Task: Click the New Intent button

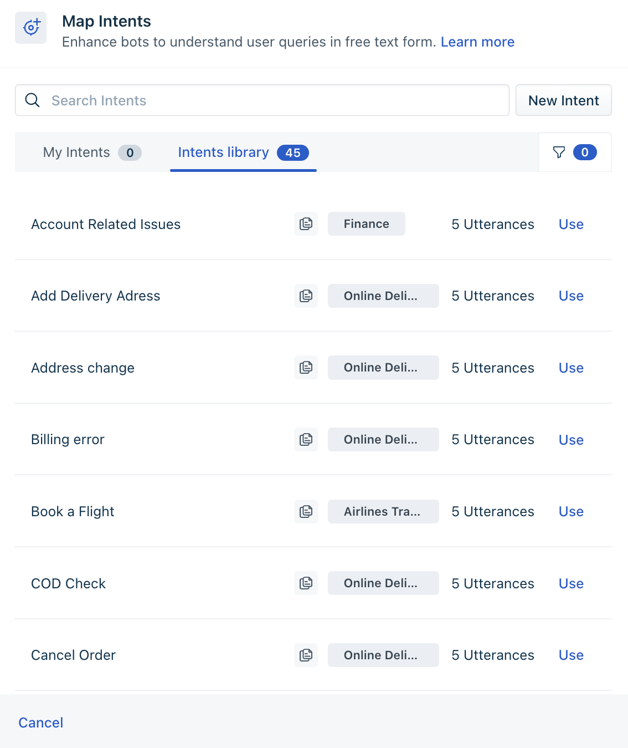Action: 564,100
